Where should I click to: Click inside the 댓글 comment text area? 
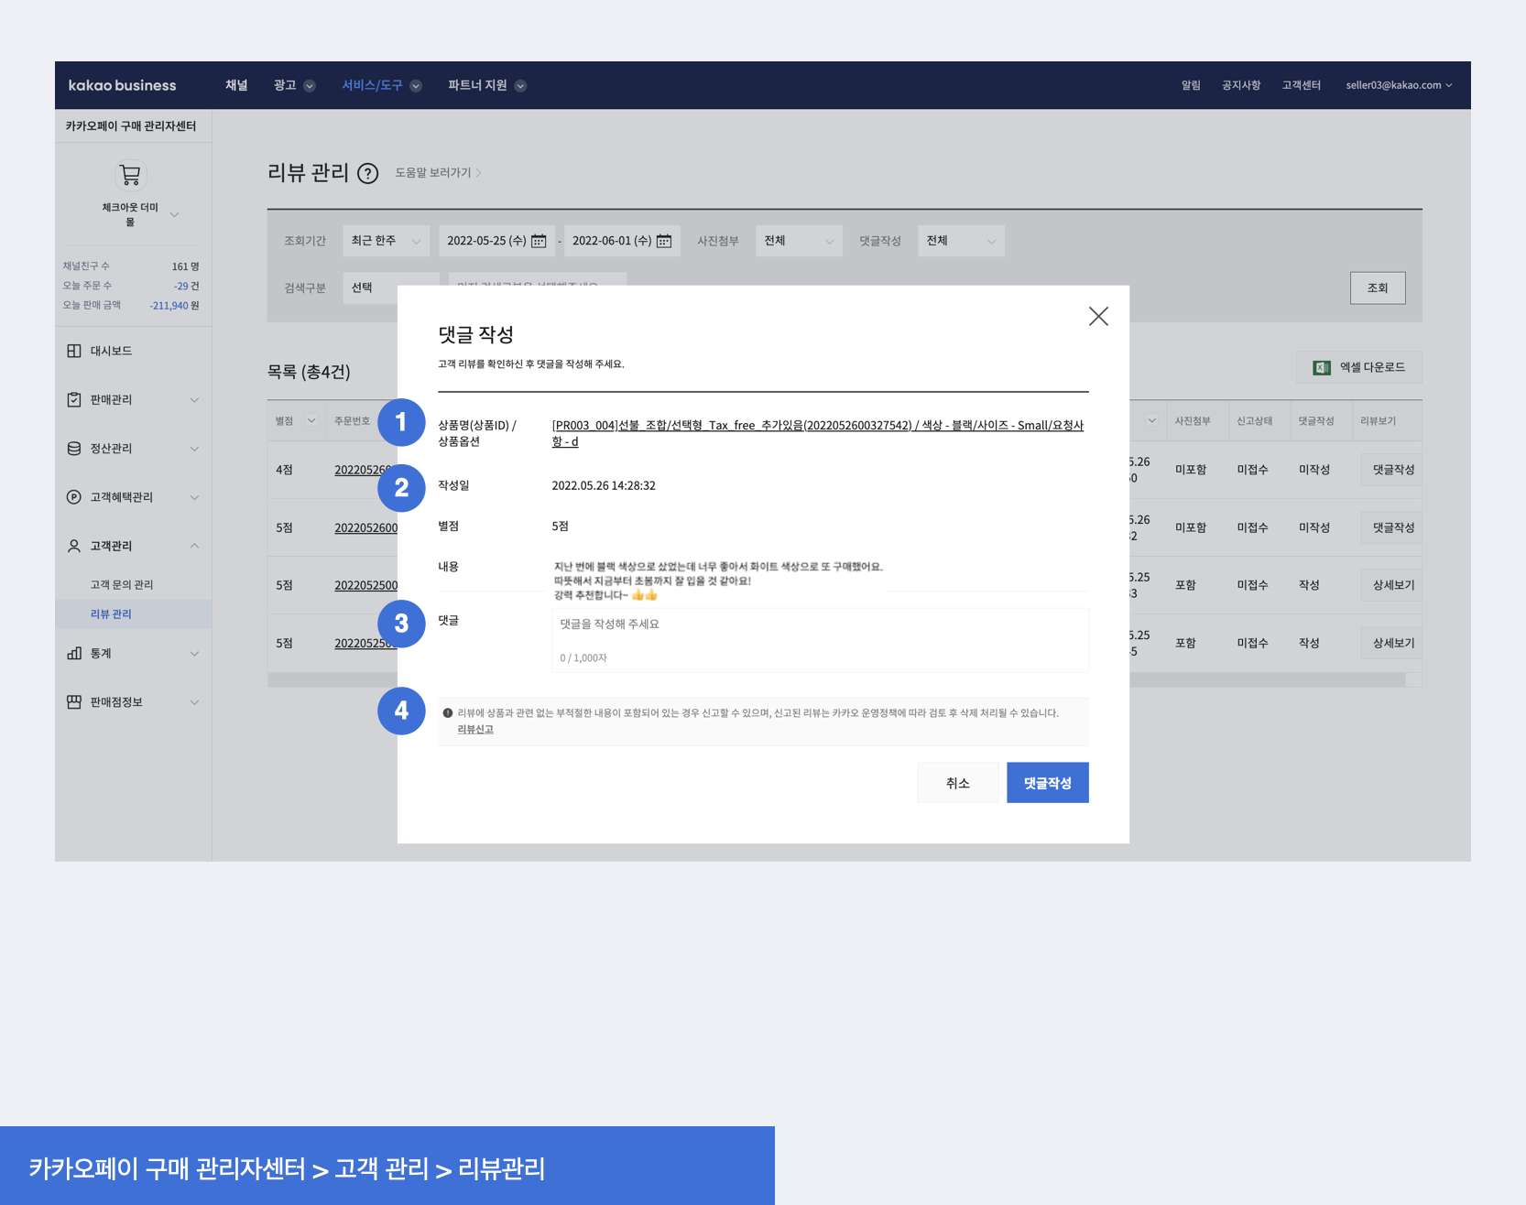820,640
